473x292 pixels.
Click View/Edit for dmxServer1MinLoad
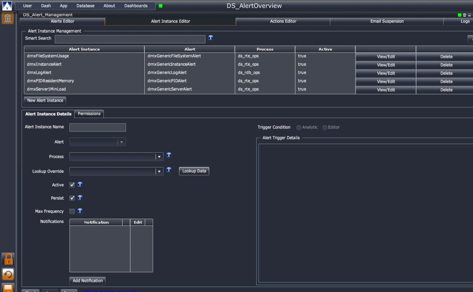(386, 90)
